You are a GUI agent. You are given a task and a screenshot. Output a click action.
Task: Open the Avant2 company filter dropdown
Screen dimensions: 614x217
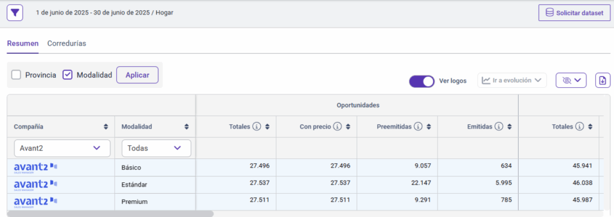coord(62,148)
